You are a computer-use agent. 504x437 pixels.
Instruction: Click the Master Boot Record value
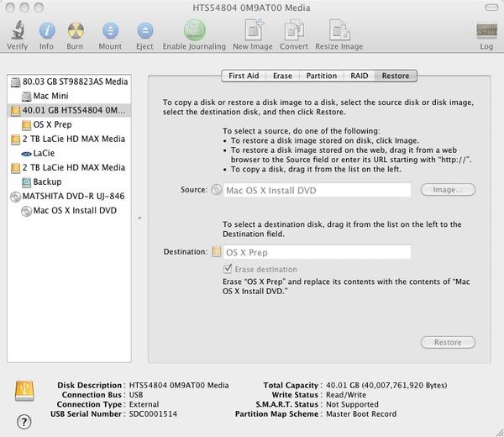(x=361, y=413)
